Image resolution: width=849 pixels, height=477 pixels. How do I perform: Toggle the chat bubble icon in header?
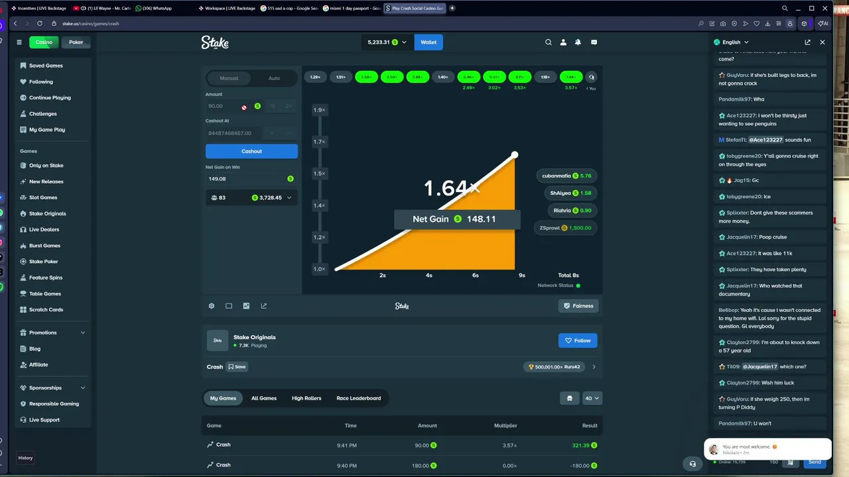pos(594,42)
